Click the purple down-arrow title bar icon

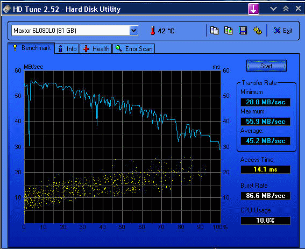tap(253, 9)
